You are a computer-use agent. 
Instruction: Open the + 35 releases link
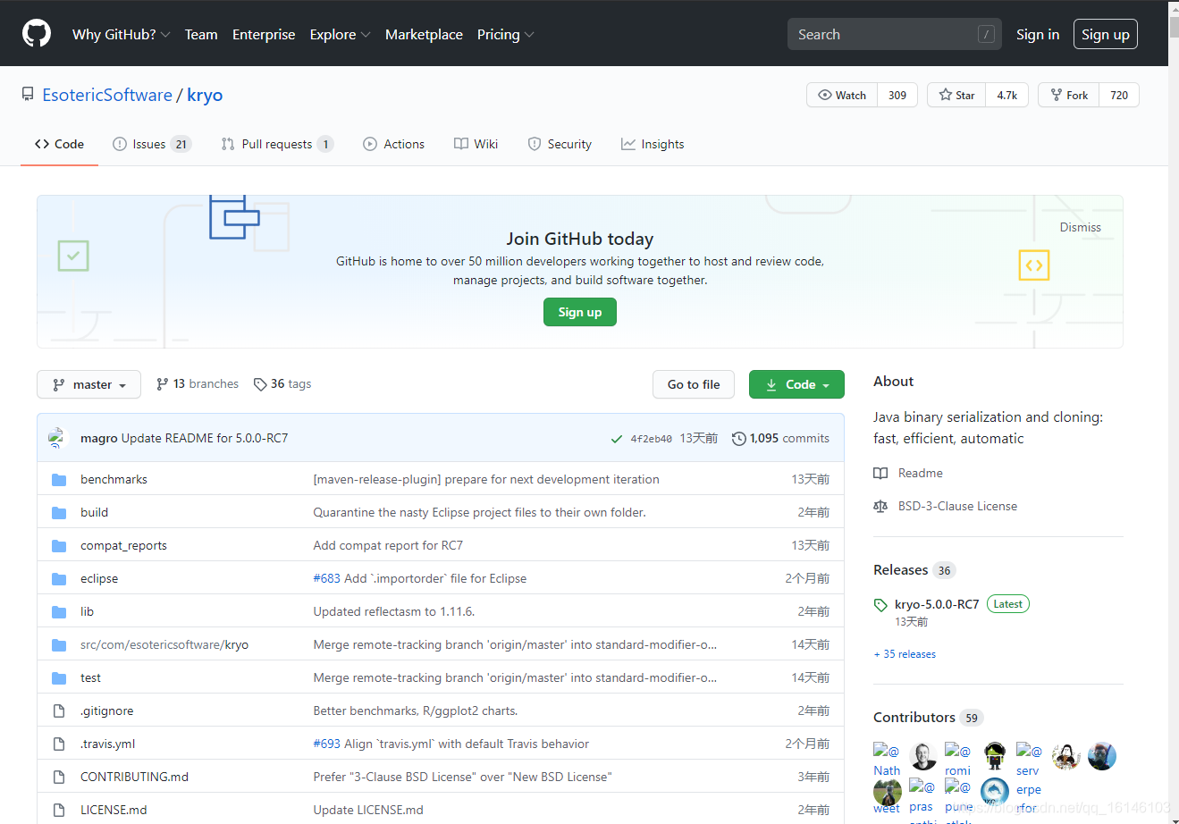click(x=905, y=654)
